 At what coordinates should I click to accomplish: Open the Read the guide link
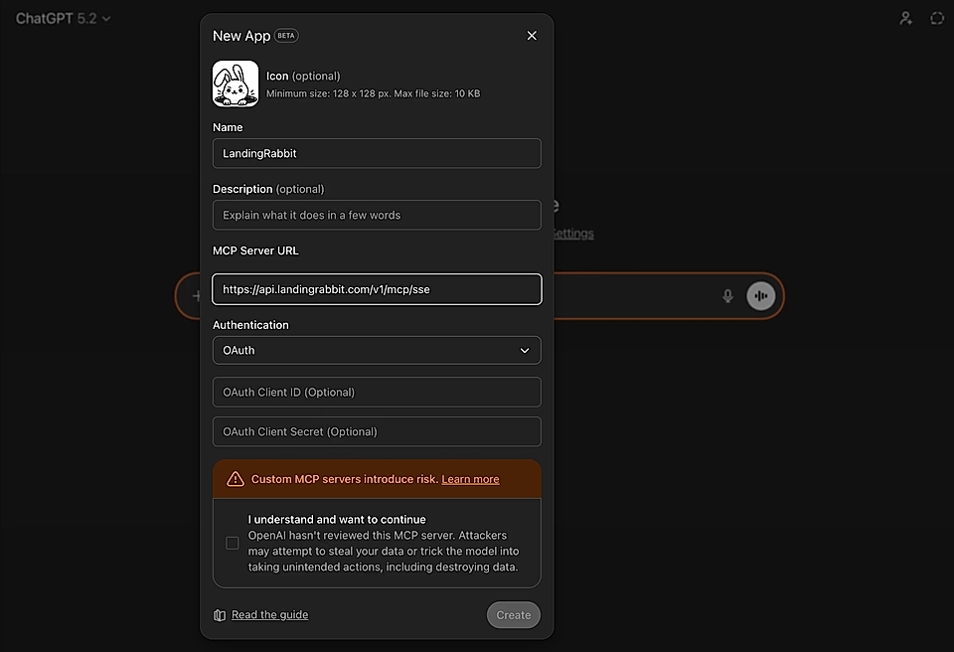[x=269, y=615]
